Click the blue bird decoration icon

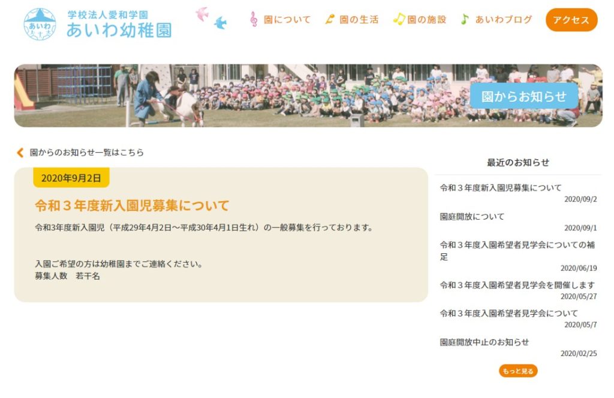point(221,23)
